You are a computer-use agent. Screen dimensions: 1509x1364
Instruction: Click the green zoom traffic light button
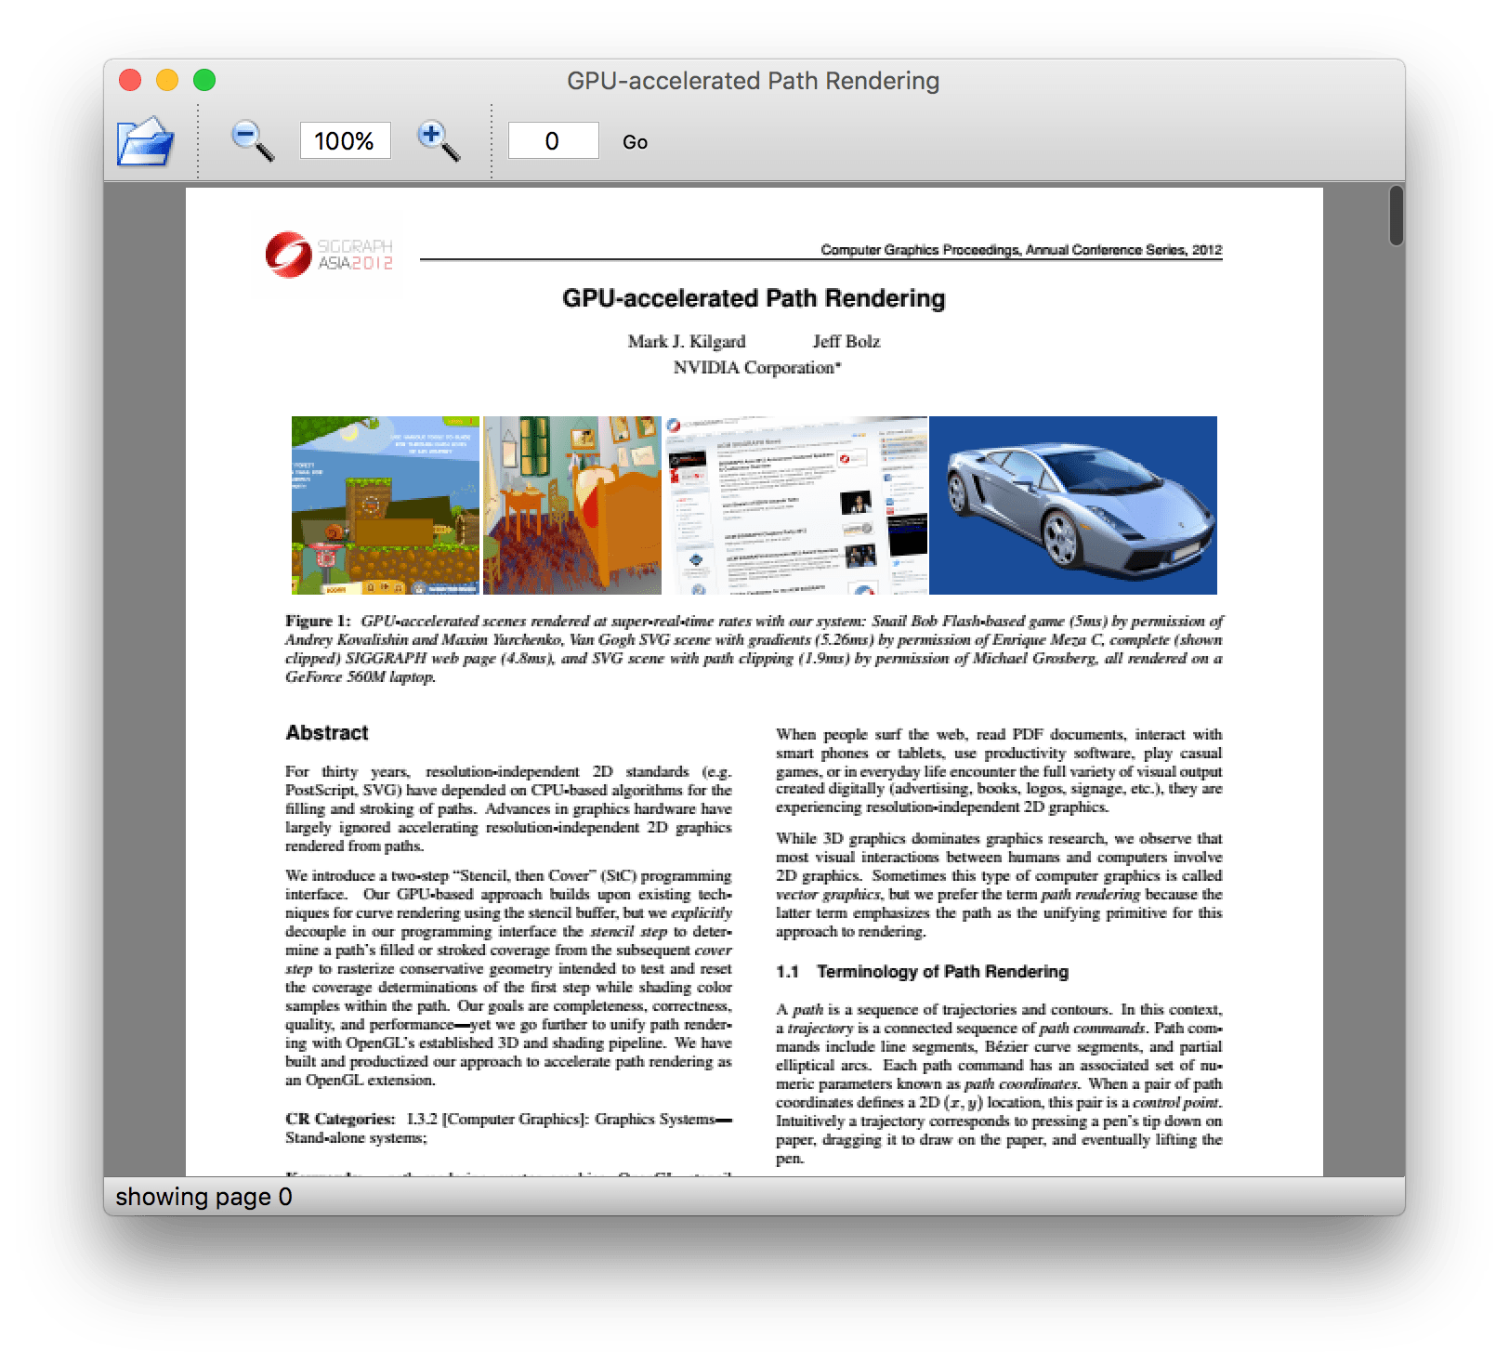point(203,81)
